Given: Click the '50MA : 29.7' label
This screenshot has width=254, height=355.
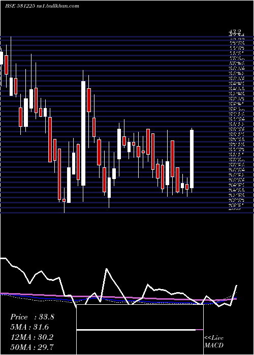Looking at the screenshot, I should point(32,347).
